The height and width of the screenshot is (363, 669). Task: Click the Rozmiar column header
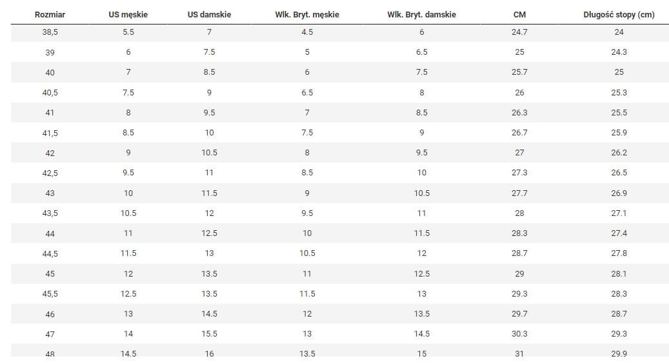pyautogui.click(x=50, y=14)
